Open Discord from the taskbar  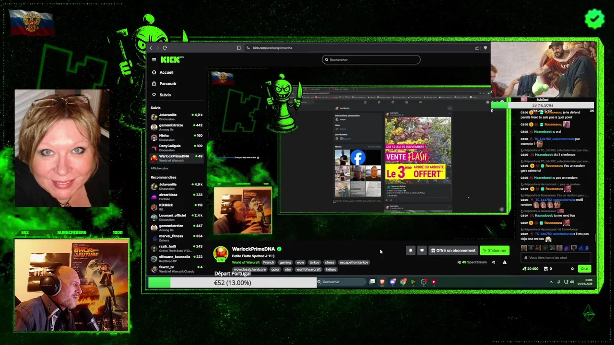(x=393, y=282)
